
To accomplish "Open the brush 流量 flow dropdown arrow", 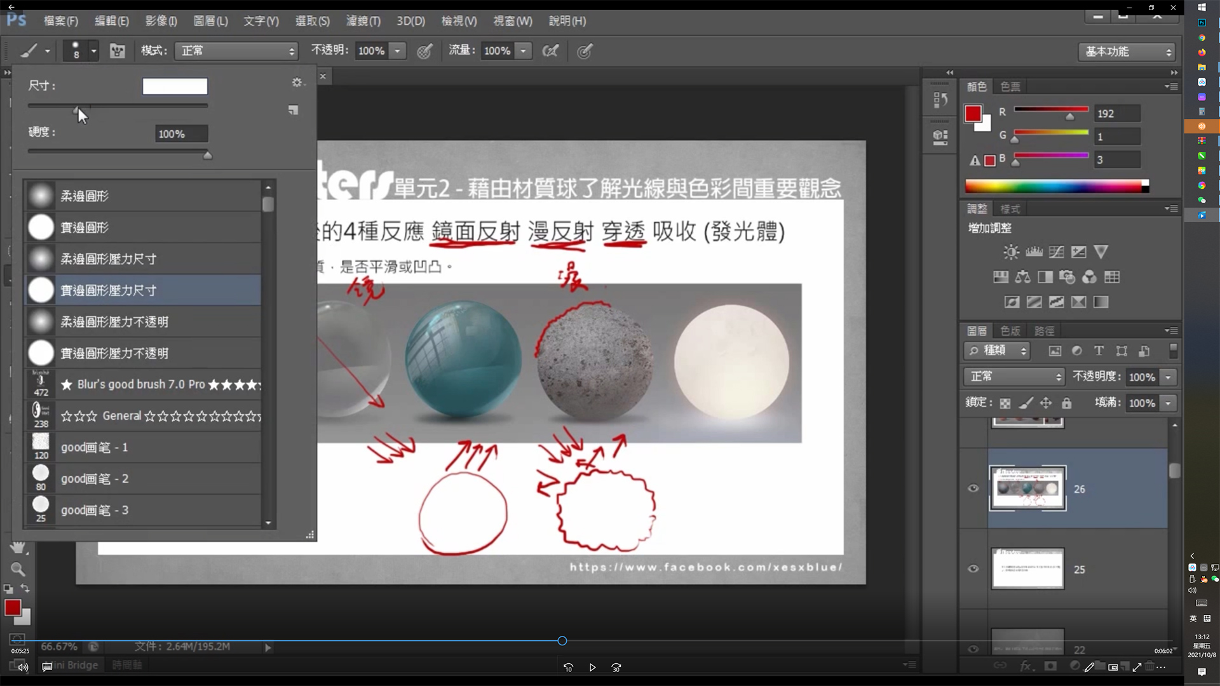I will click(x=524, y=51).
